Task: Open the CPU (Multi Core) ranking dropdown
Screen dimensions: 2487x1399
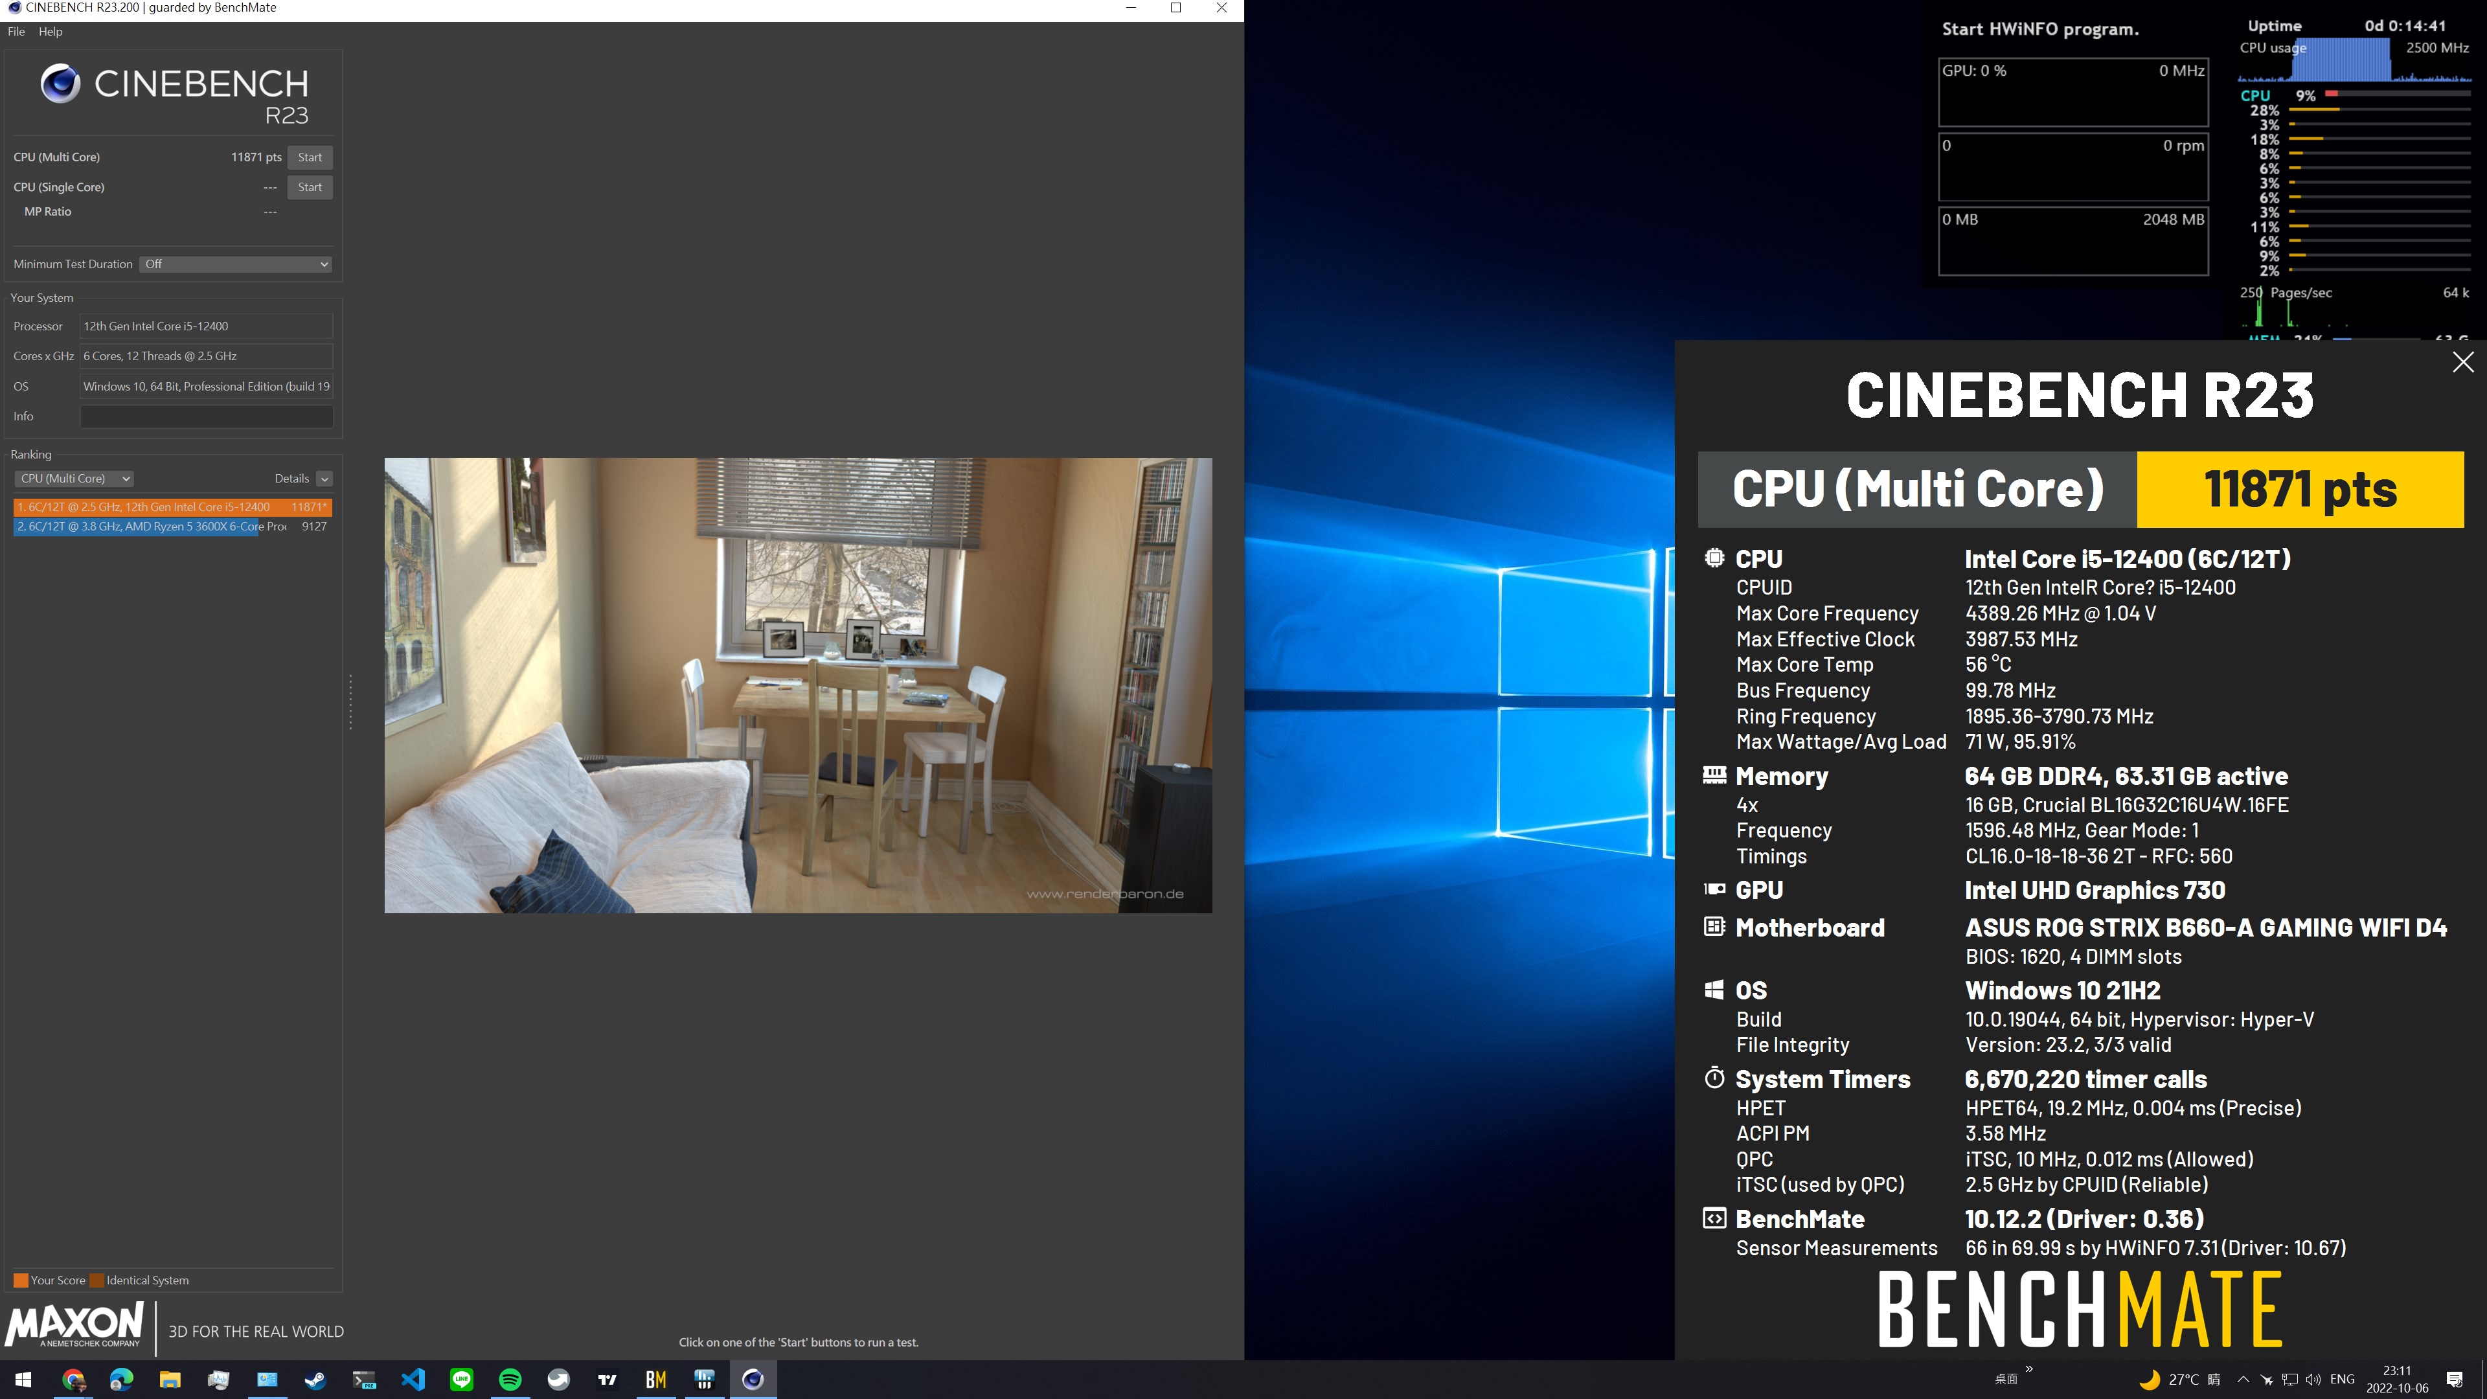Action: pos(74,479)
